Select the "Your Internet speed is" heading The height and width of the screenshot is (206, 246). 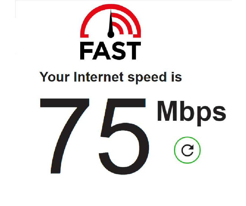click(111, 77)
